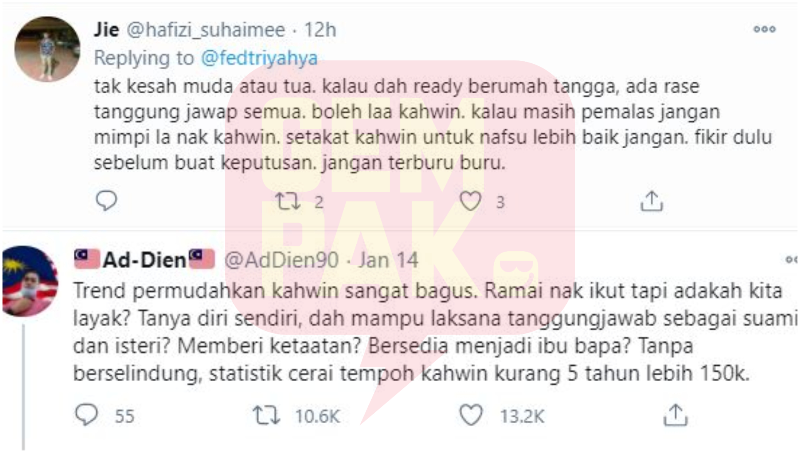
Task: Open Ad-Dien's profile avatar
Action: click(x=30, y=281)
